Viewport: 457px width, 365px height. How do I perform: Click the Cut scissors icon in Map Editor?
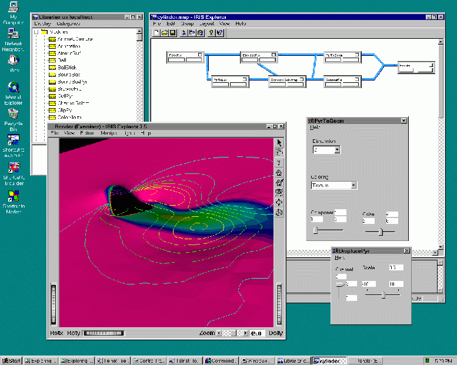184,33
